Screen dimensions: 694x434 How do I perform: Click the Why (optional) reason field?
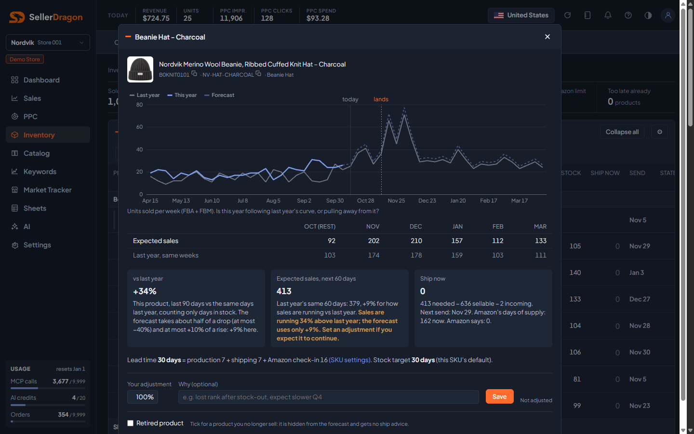pyautogui.click(x=328, y=397)
